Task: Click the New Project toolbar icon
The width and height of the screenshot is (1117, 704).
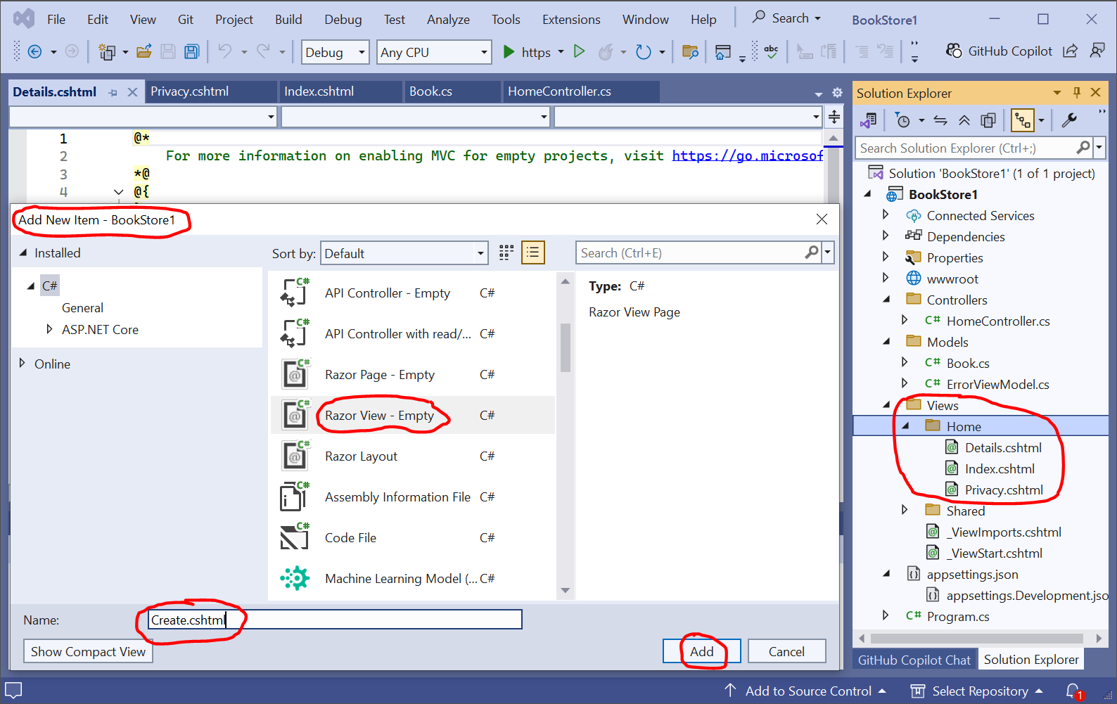Action: coord(108,51)
